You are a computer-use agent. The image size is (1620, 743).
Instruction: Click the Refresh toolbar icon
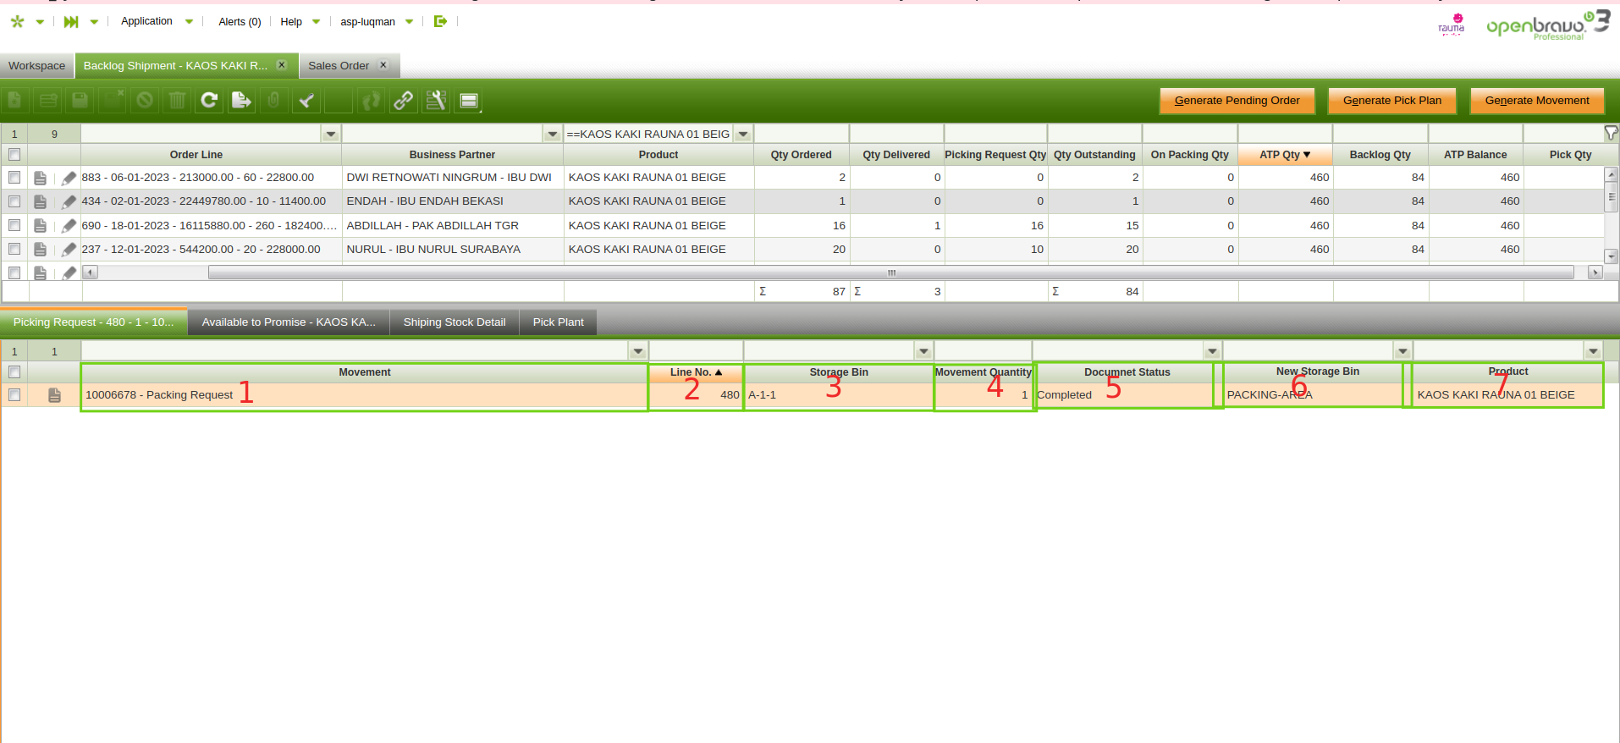click(209, 101)
